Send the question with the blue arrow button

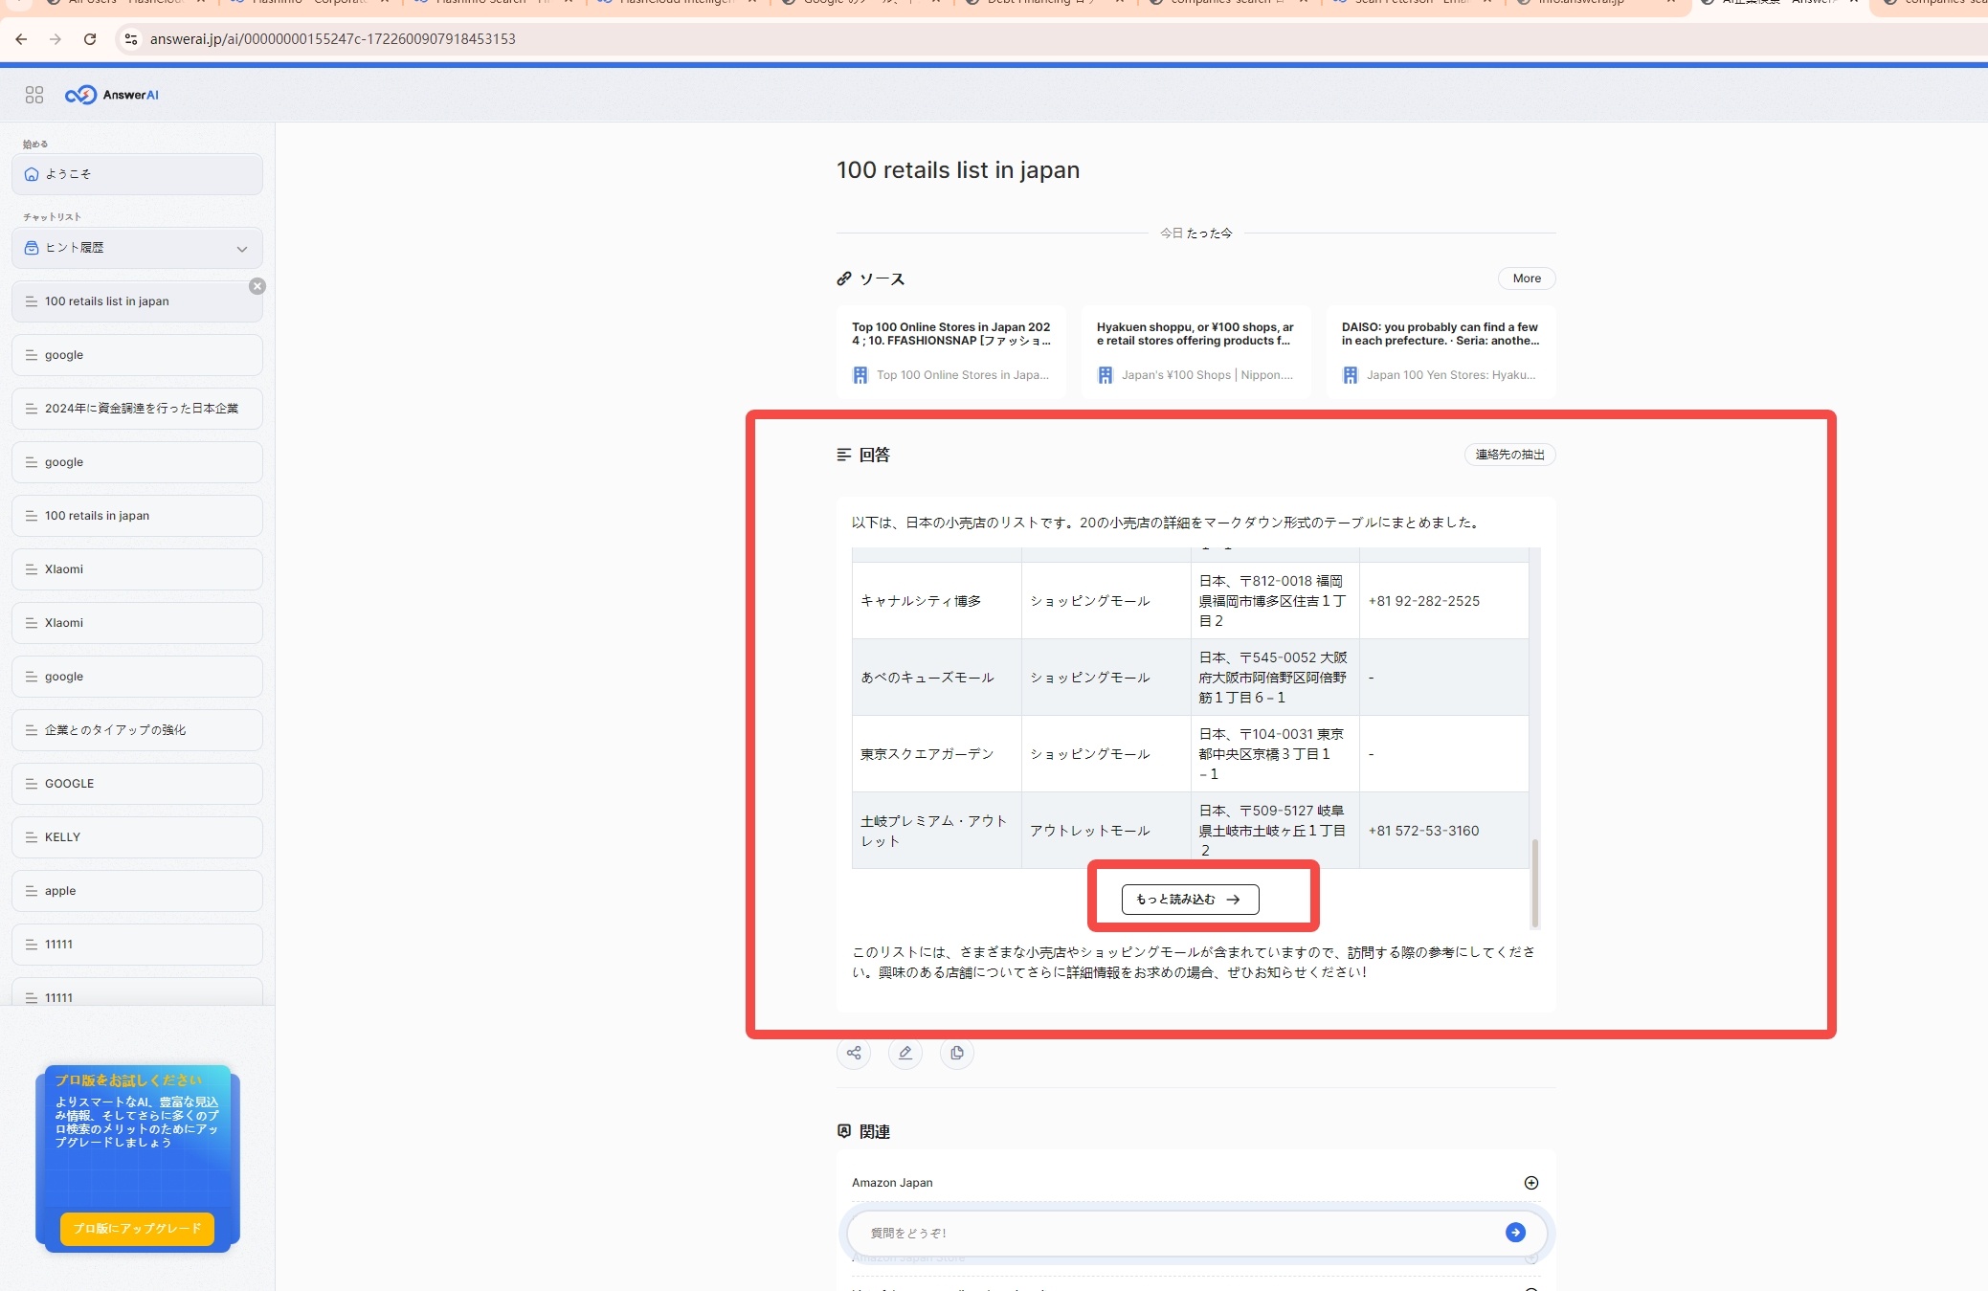1515,1233
